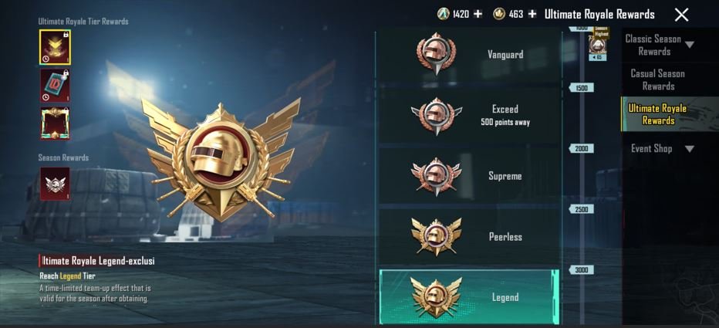Select the Supreme tier badge
Image resolution: width=719 pixels, height=328 pixels.
click(x=436, y=176)
